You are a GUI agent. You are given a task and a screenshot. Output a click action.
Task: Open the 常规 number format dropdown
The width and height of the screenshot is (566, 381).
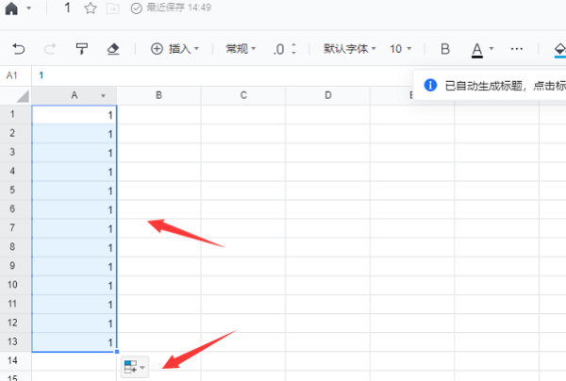click(x=241, y=49)
